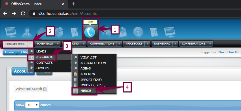Open the POTENTIALS menu
241x111 pixels.
tap(45, 44)
